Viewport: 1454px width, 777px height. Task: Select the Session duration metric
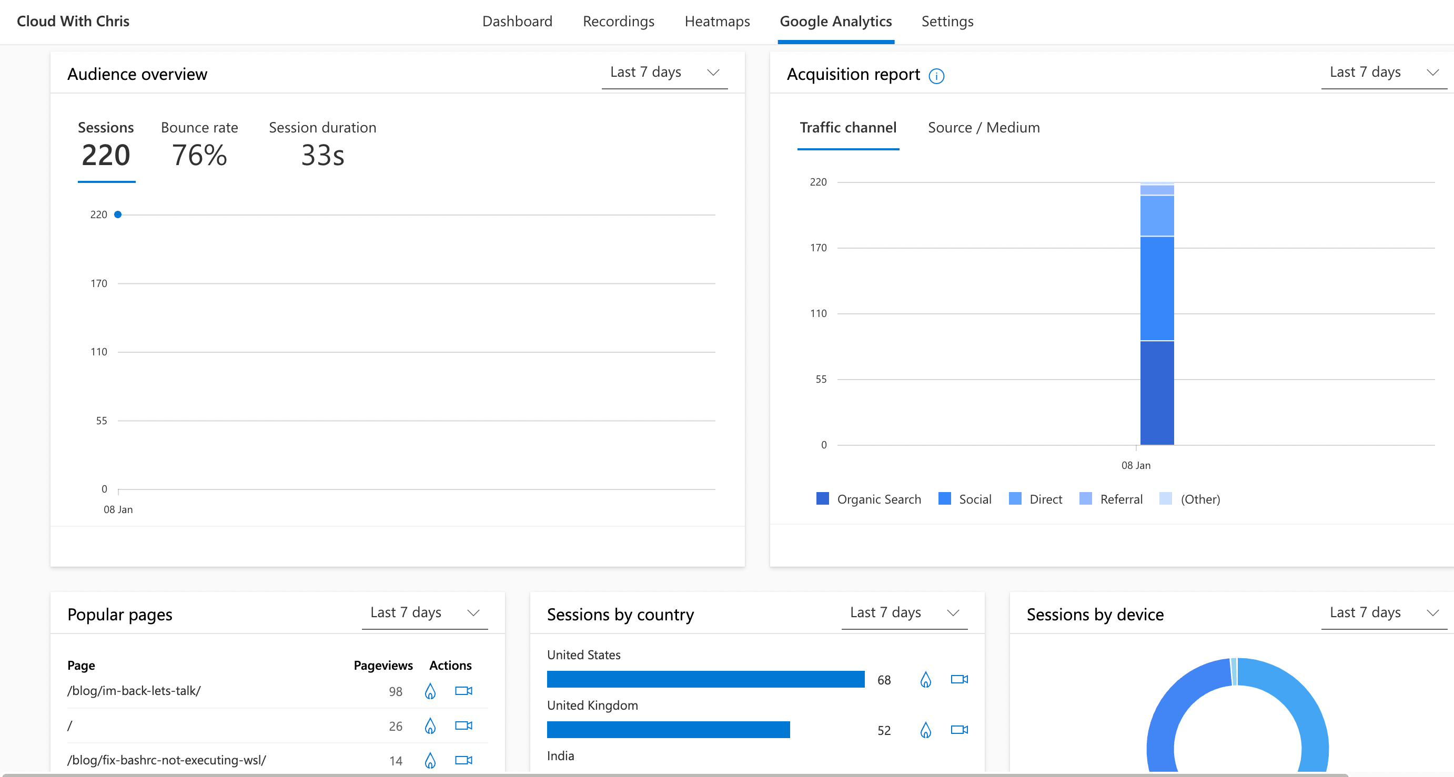(x=322, y=145)
